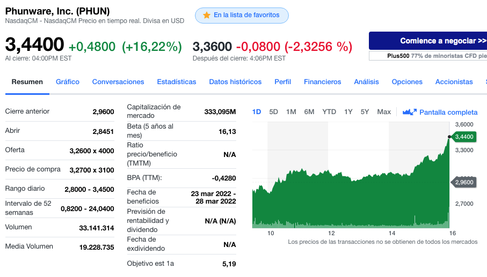Click the Oferta value '3,2600 x 4000'
The image size is (487, 277).
point(92,151)
